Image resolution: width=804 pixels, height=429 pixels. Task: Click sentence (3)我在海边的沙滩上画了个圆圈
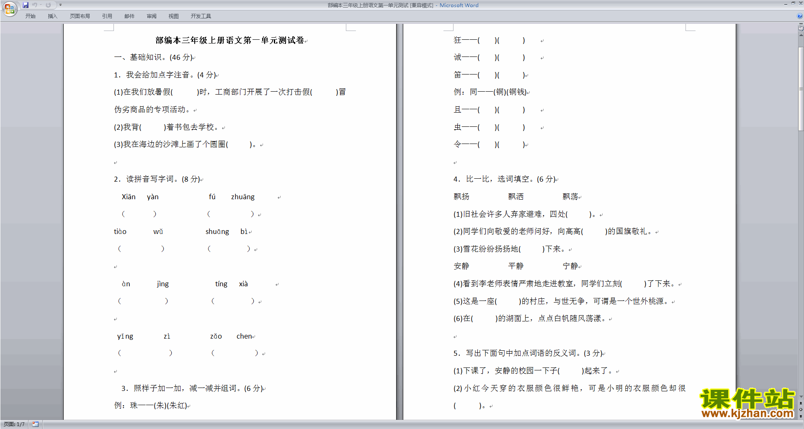(185, 144)
